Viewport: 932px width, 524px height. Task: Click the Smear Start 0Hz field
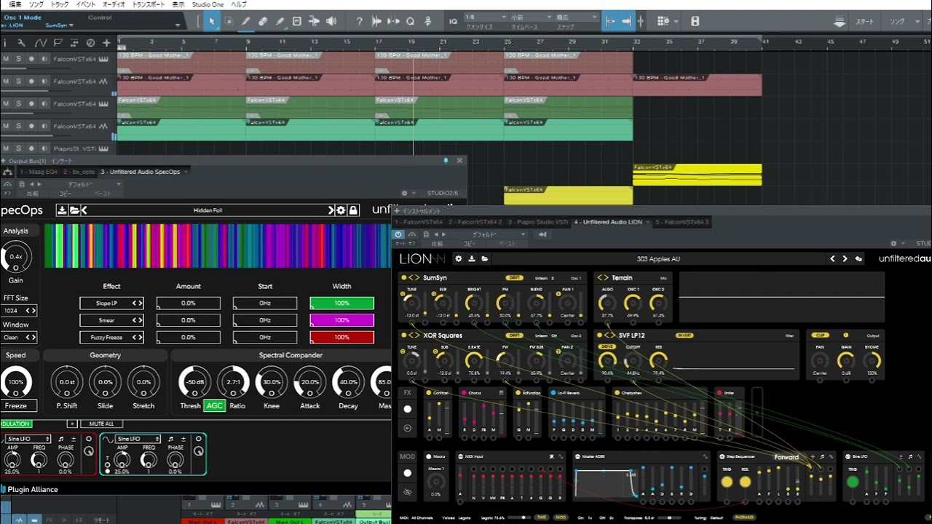pyautogui.click(x=265, y=320)
